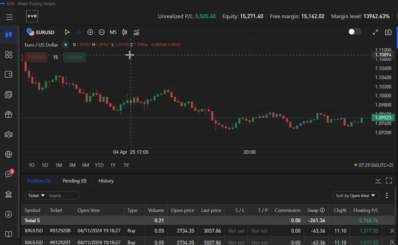Open the Ticket search filter dropdown
The height and width of the screenshot is (245, 398).
pos(36,196)
